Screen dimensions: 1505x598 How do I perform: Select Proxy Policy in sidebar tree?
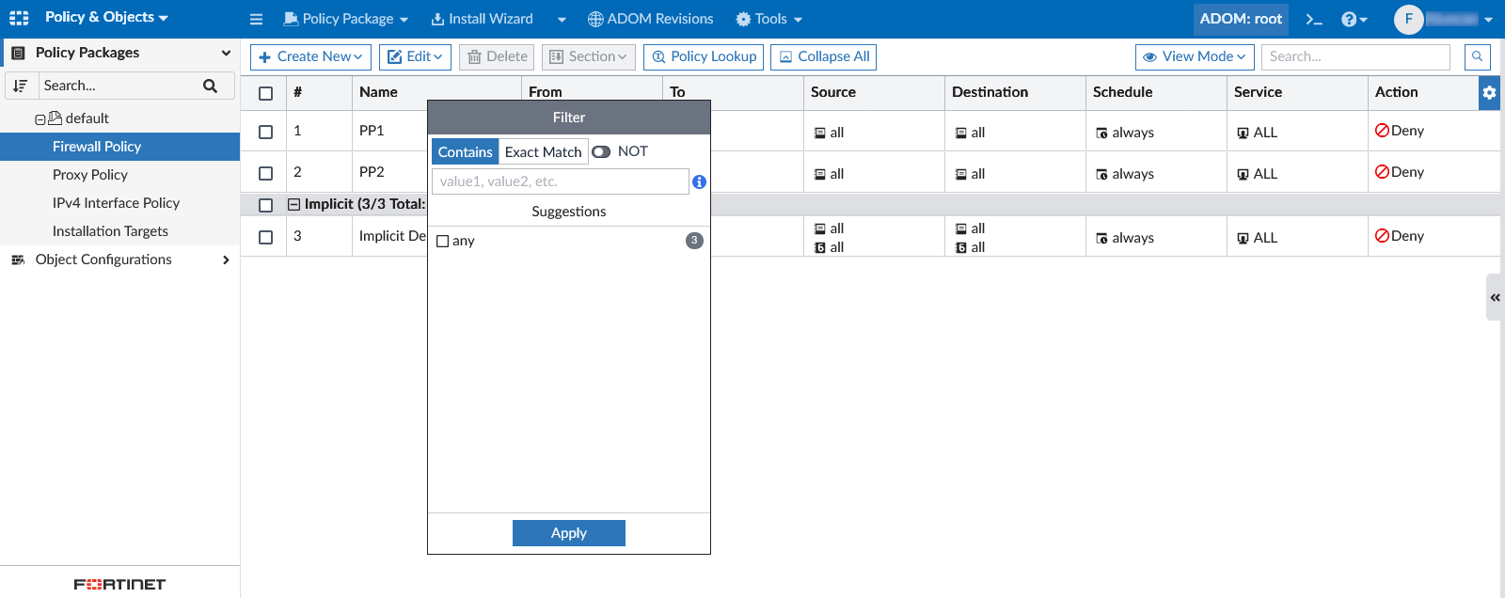click(90, 175)
